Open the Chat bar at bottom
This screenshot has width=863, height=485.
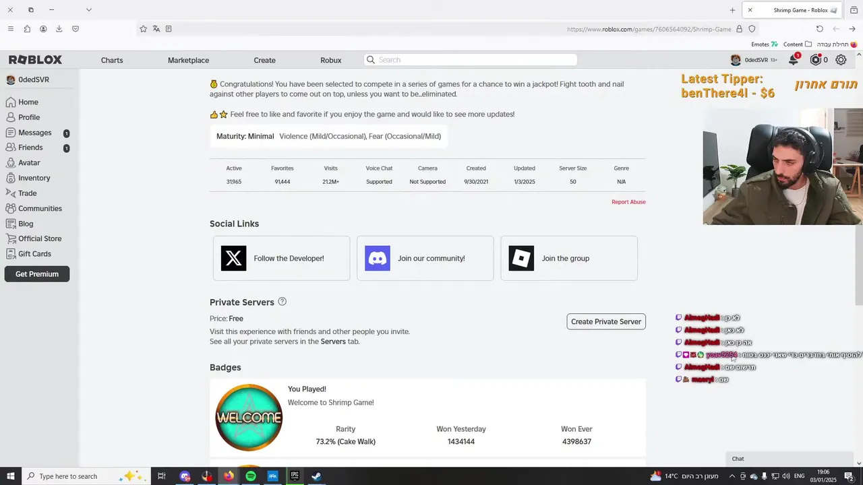pyautogui.click(x=790, y=459)
